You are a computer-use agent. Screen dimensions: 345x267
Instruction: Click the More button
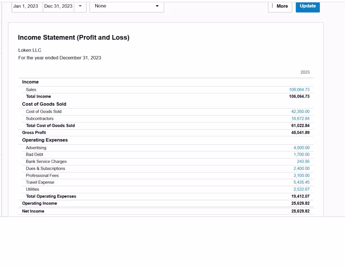point(282,6)
